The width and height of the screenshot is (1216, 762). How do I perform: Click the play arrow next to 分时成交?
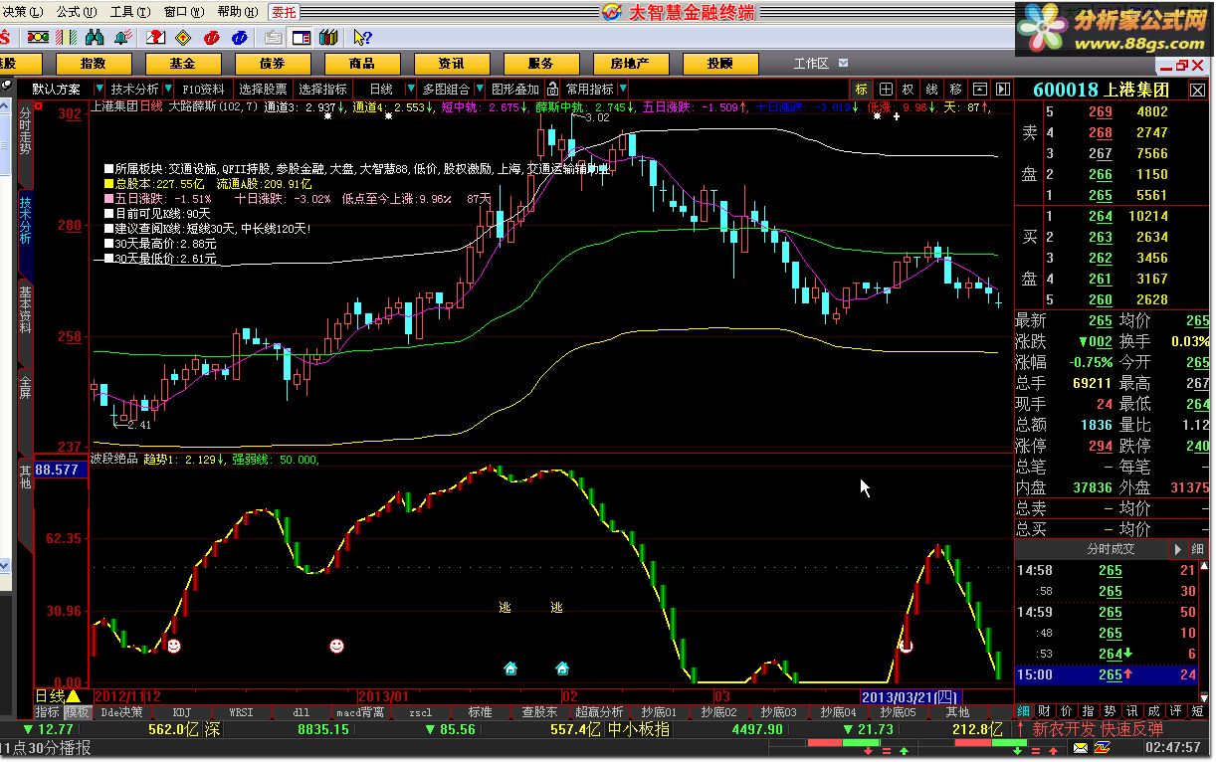point(1177,549)
